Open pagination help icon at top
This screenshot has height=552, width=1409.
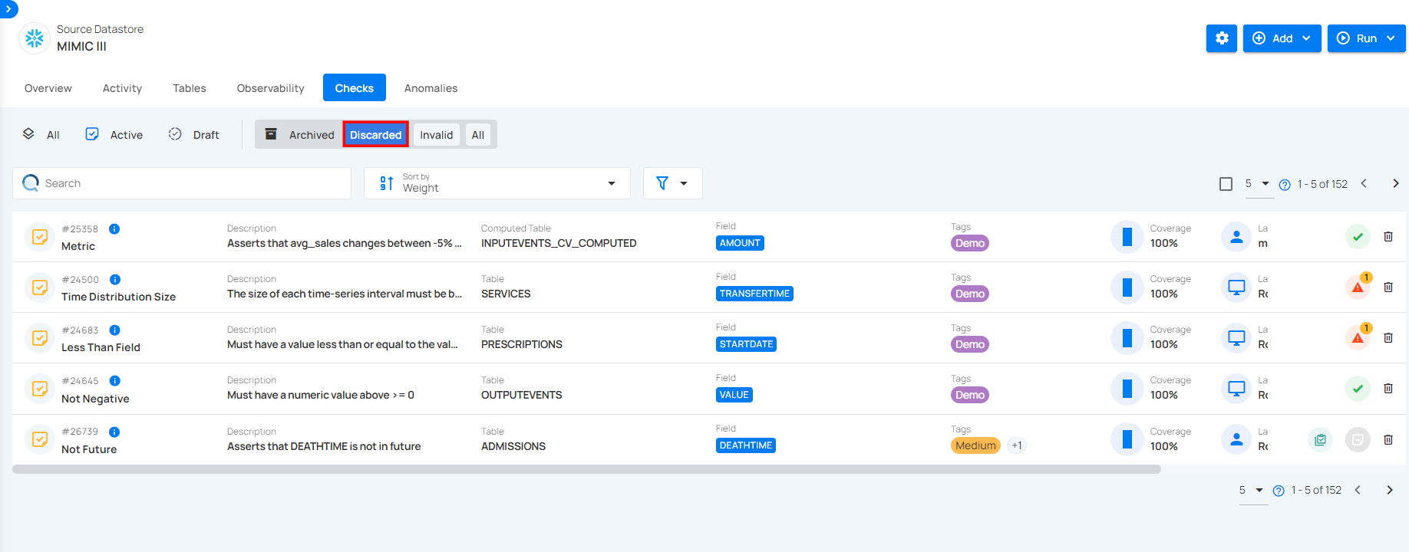coord(1285,185)
